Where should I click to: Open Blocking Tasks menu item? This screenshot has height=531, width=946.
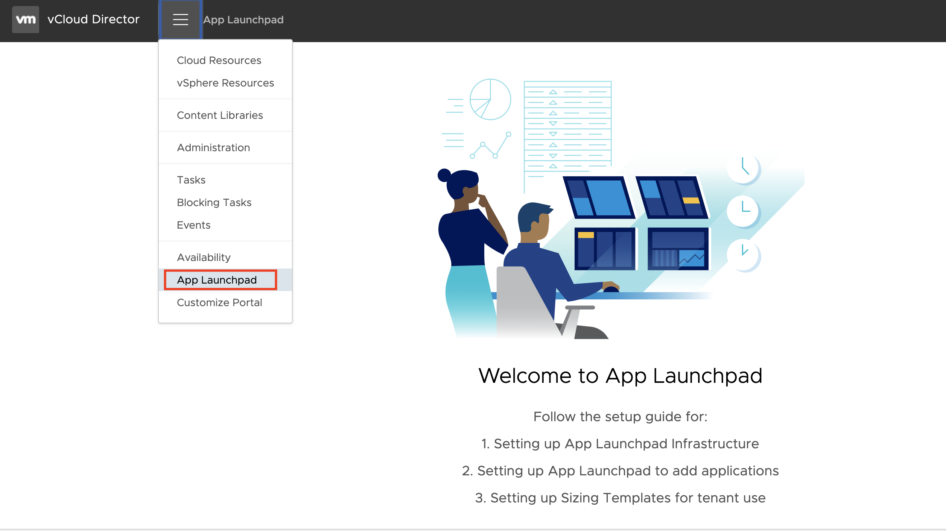214,203
